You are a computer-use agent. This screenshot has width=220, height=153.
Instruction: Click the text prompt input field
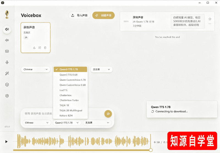[x=38, y=114]
